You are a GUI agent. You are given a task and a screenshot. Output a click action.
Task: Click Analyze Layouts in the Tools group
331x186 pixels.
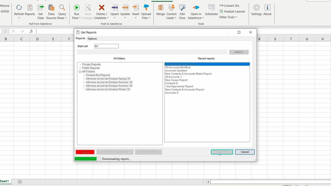(232, 11)
